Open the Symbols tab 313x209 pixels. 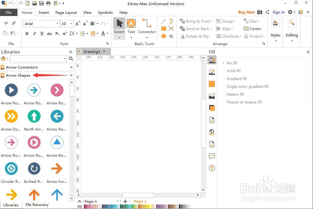pos(105,13)
